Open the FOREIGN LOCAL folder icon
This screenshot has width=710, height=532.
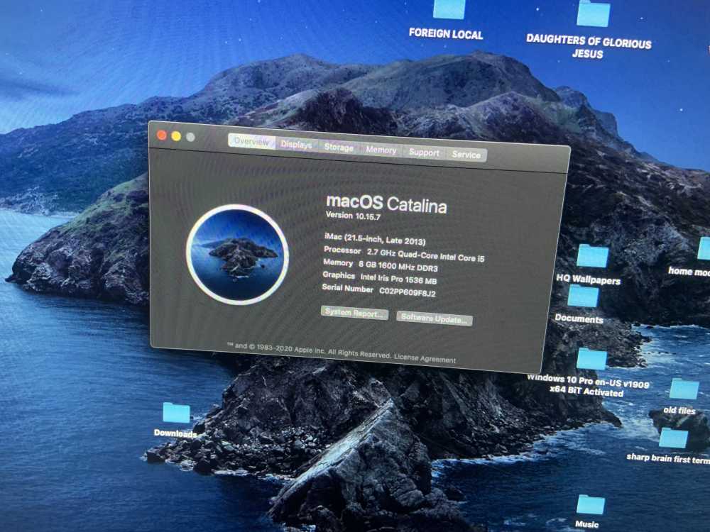coord(449,9)
